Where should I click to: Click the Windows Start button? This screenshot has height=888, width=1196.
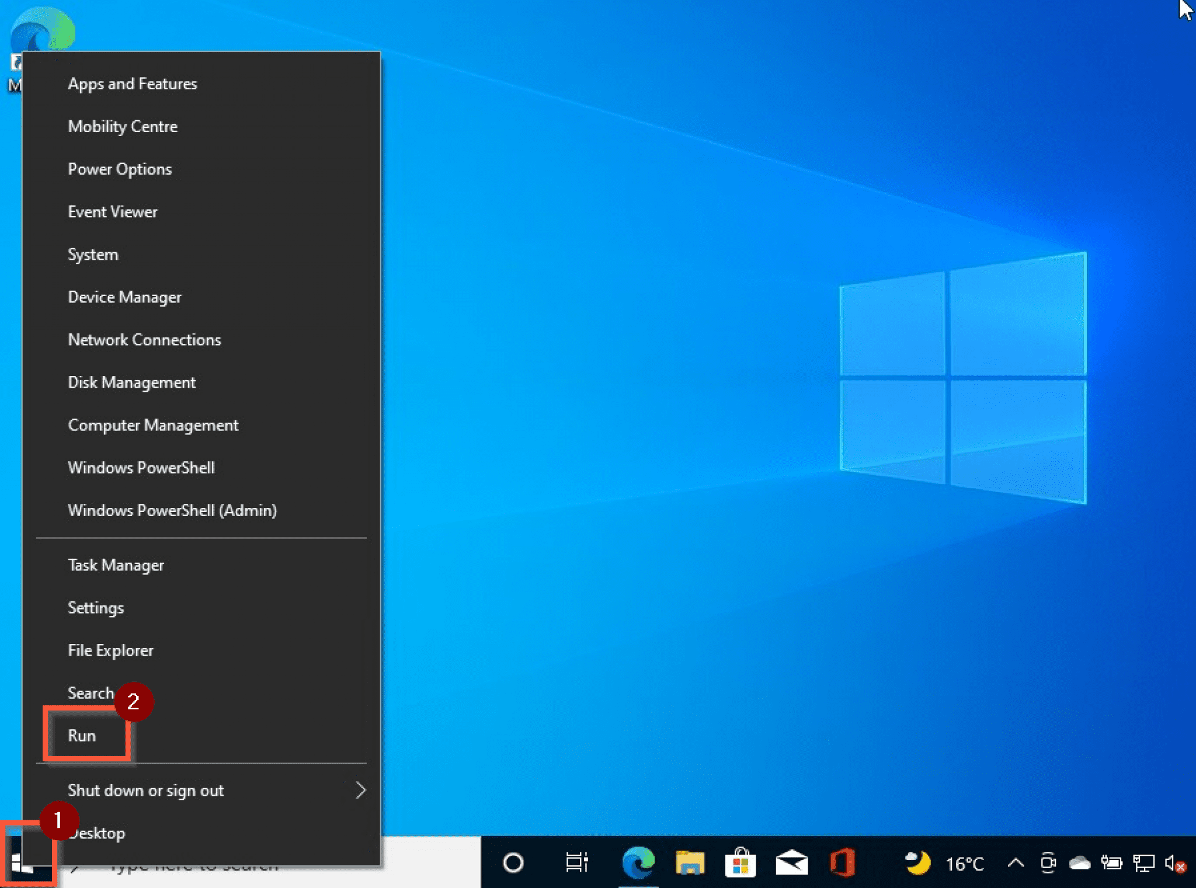[x=23, y=862]
